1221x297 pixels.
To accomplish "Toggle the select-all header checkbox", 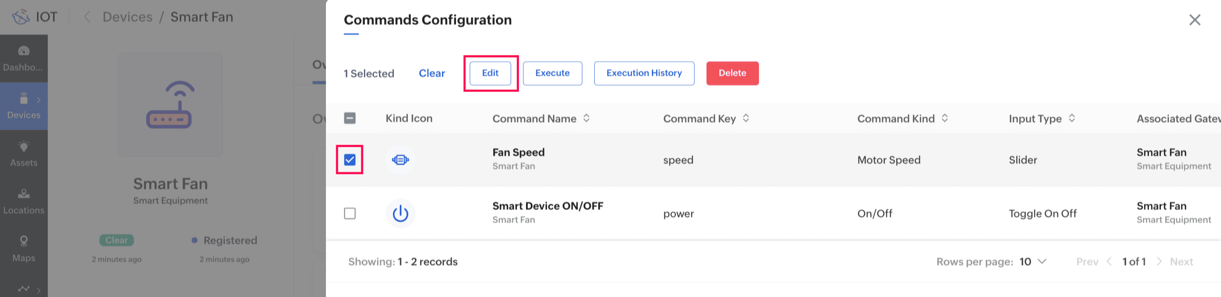I will point(350,118).
